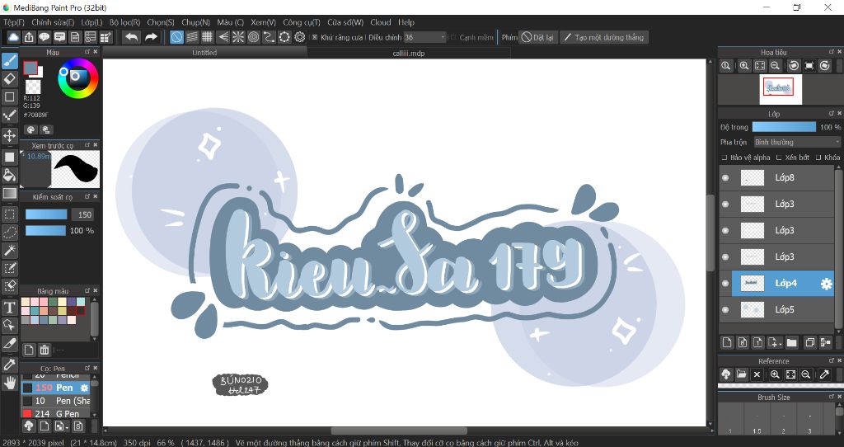Select the Lasso selection tool

point(10,232)
